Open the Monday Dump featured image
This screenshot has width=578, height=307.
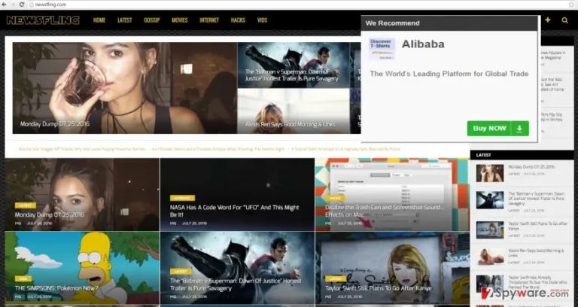coord(125,88)
